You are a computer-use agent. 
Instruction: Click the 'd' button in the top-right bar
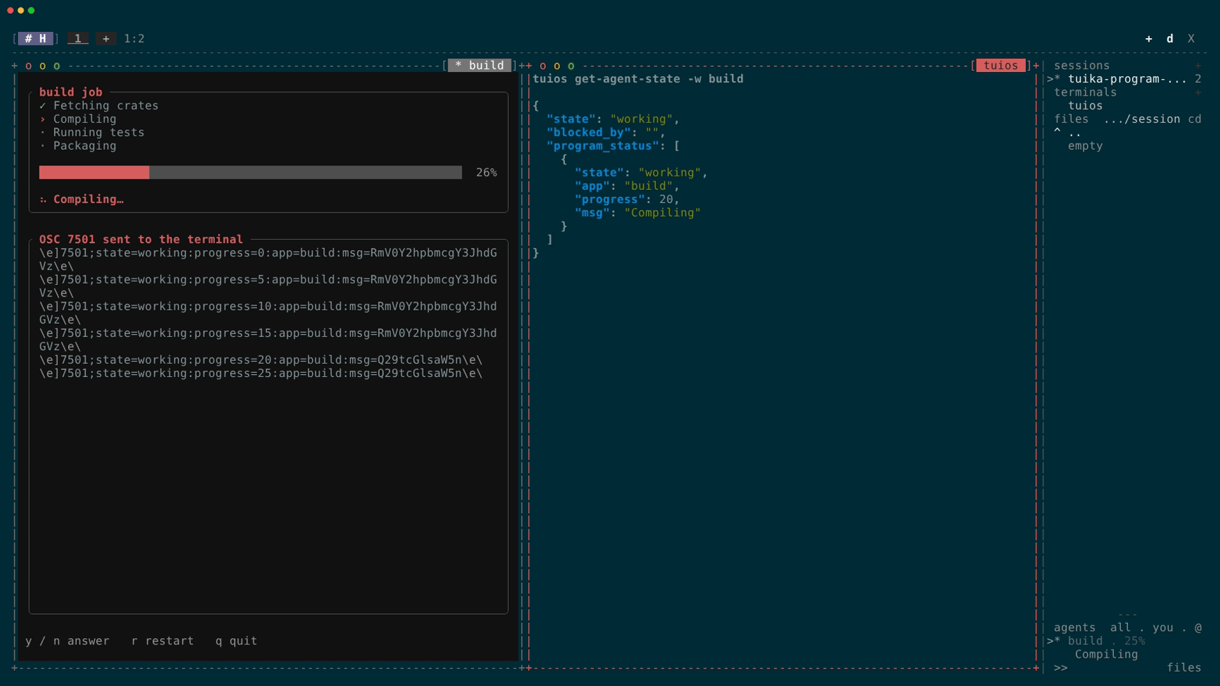1170,39
